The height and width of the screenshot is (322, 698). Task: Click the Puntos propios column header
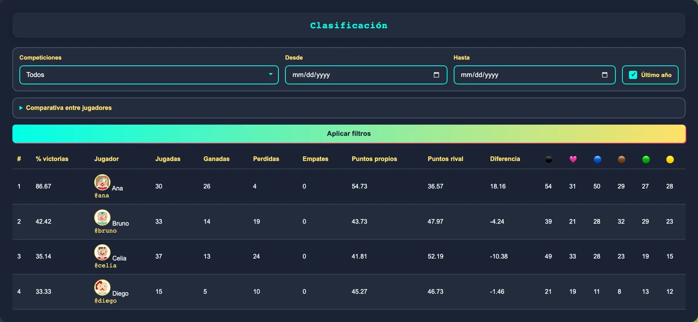[x=374, y=159]
